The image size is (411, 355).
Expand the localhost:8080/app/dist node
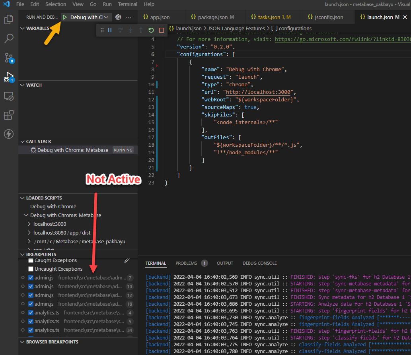29,233
